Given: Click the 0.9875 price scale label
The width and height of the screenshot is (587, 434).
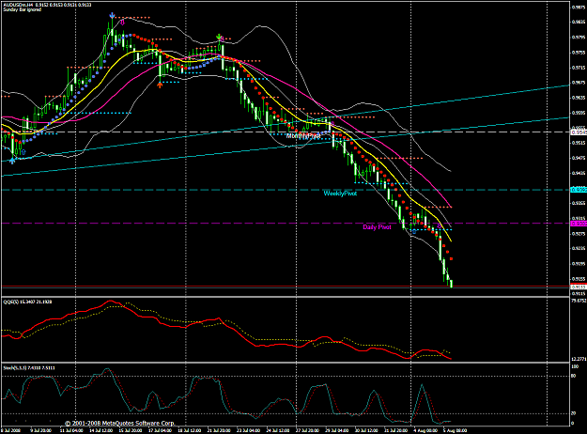Looking at the screenshot, I should click(x=579, y=7).
